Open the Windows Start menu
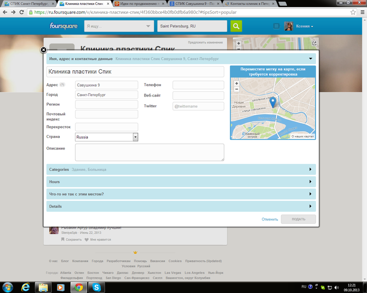This screenshot has height=293, width=367. click(x=8, y=287)
